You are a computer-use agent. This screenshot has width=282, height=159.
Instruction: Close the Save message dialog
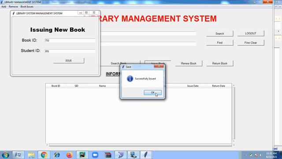point(159,66)
